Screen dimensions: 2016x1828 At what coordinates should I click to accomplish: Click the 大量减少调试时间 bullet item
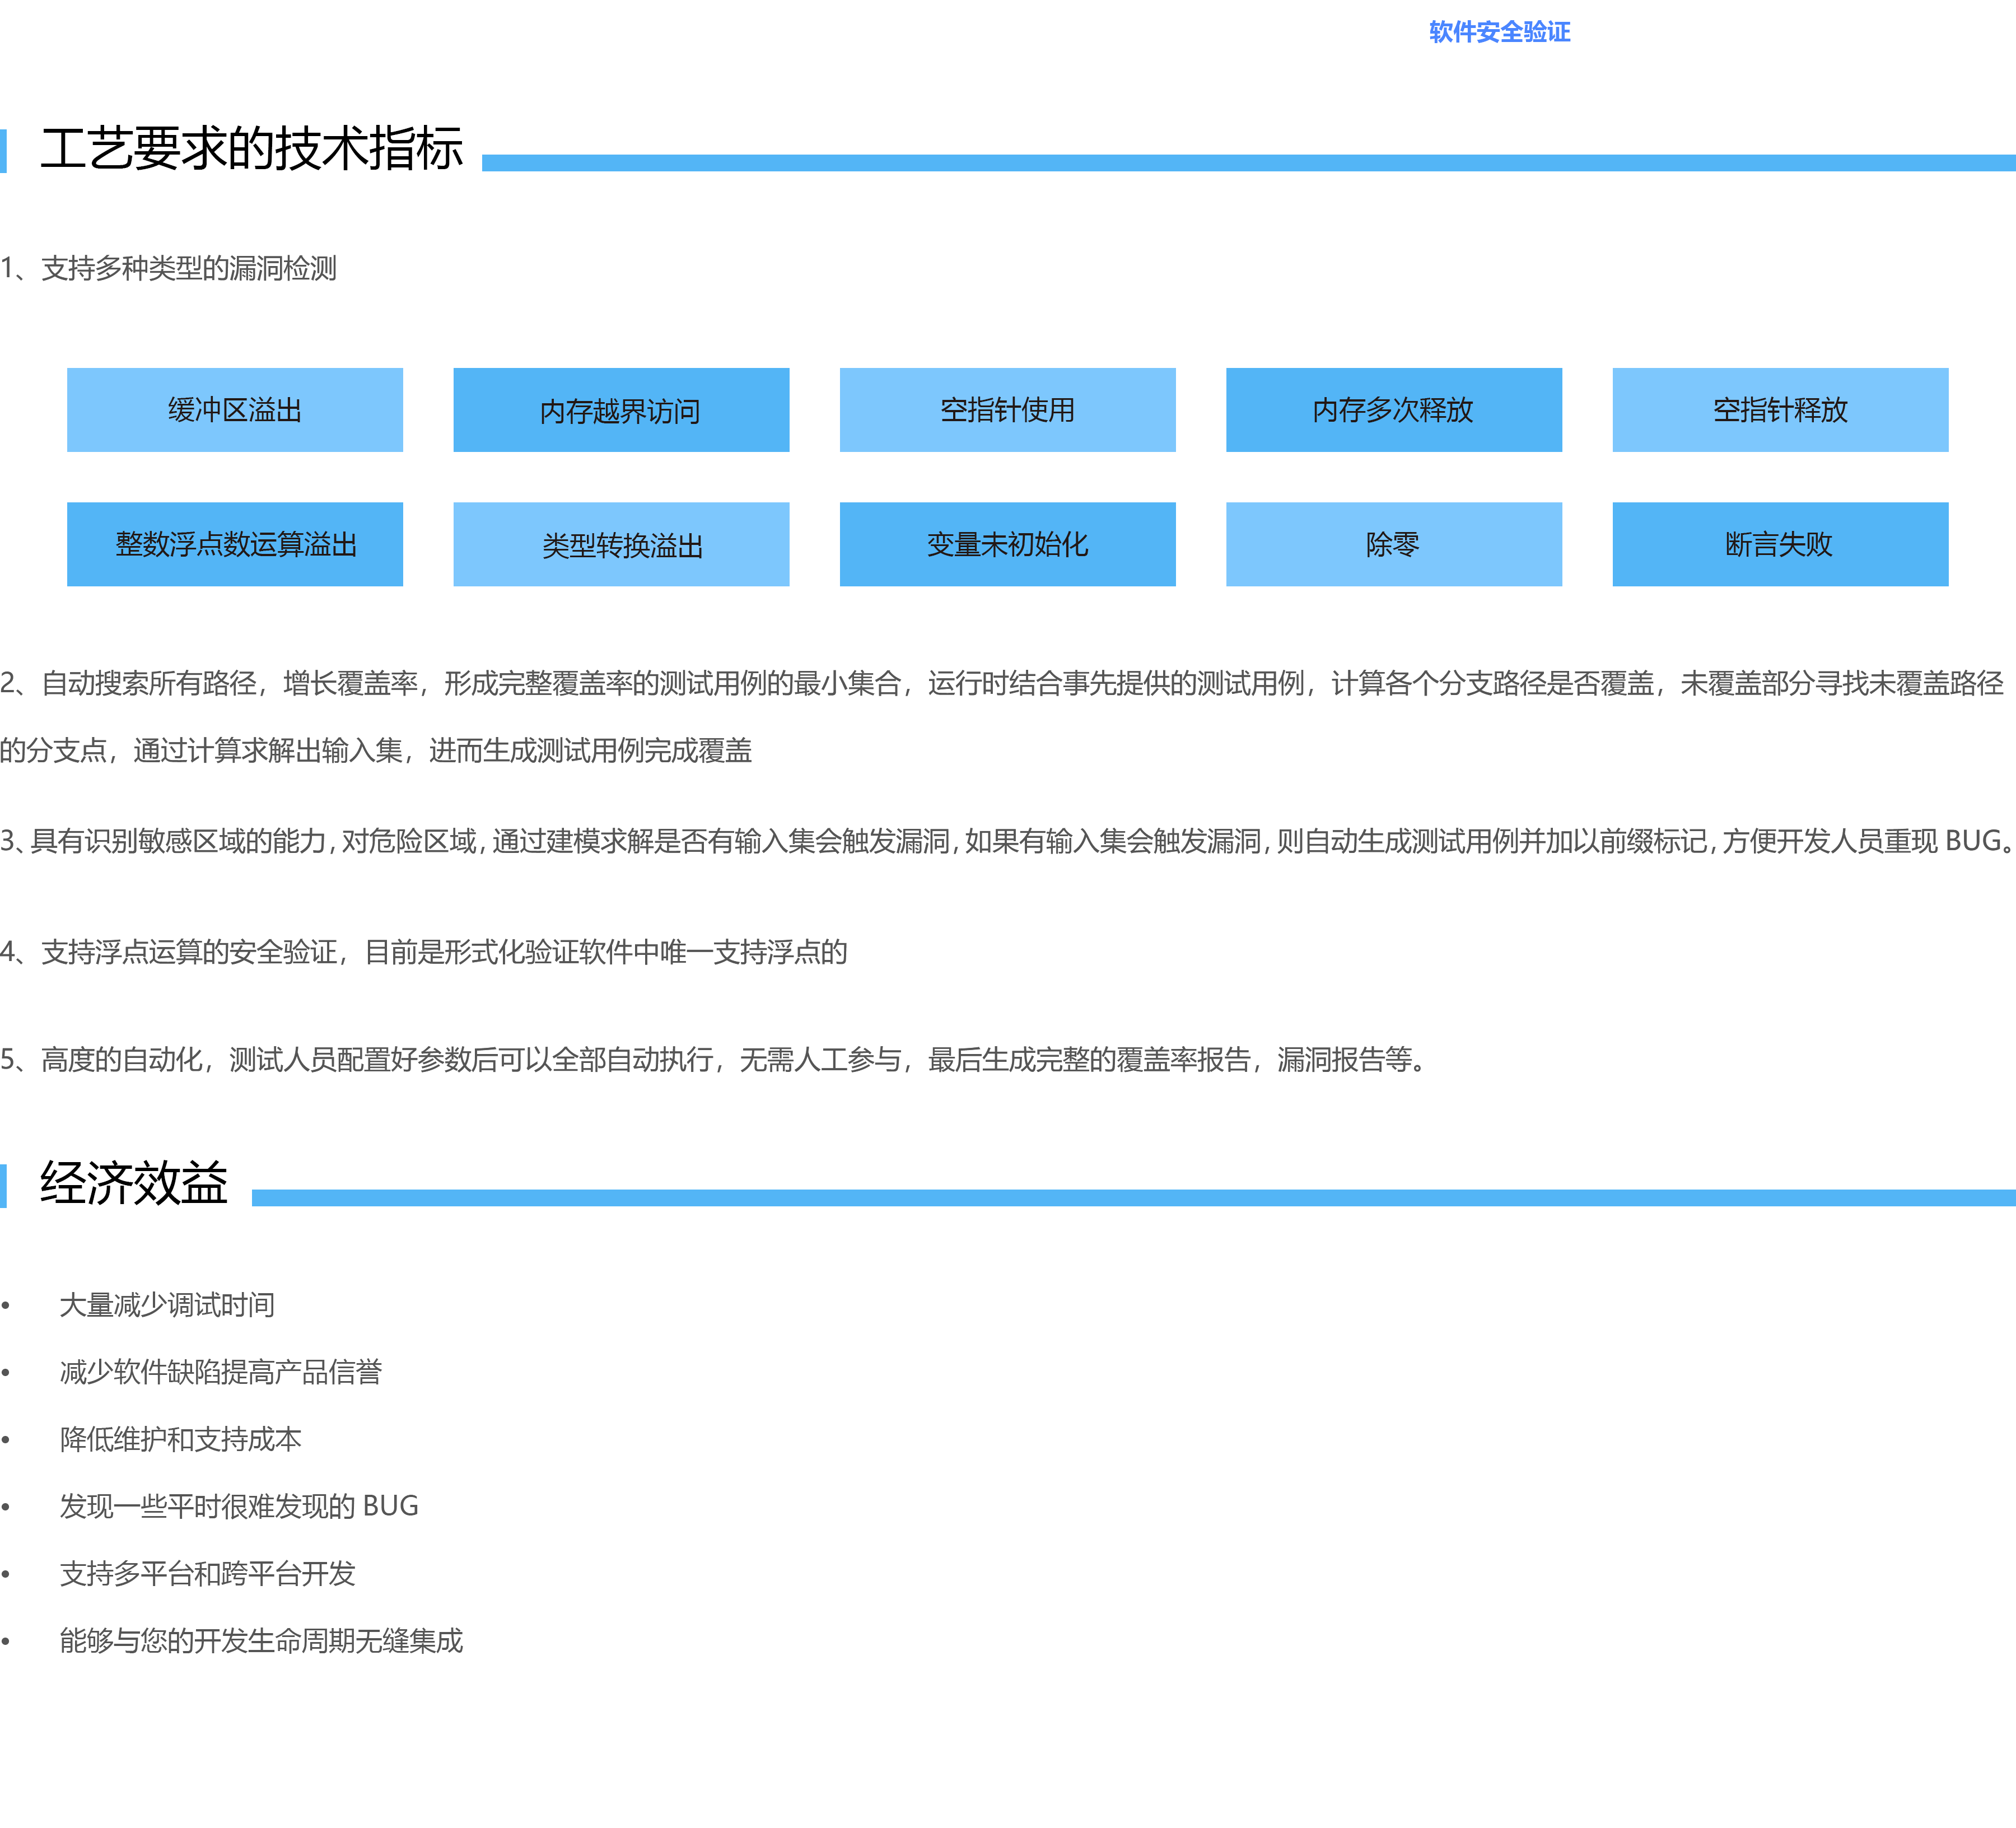(x=167, y=1305)
